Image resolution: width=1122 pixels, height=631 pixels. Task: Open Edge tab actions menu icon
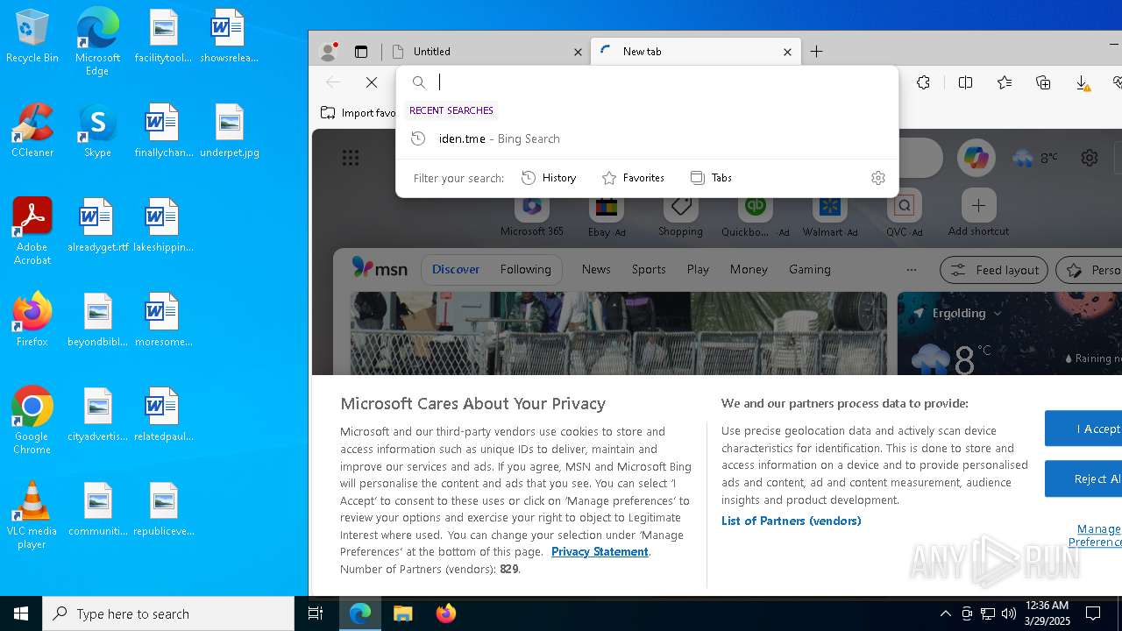click(x=361, y=52)
